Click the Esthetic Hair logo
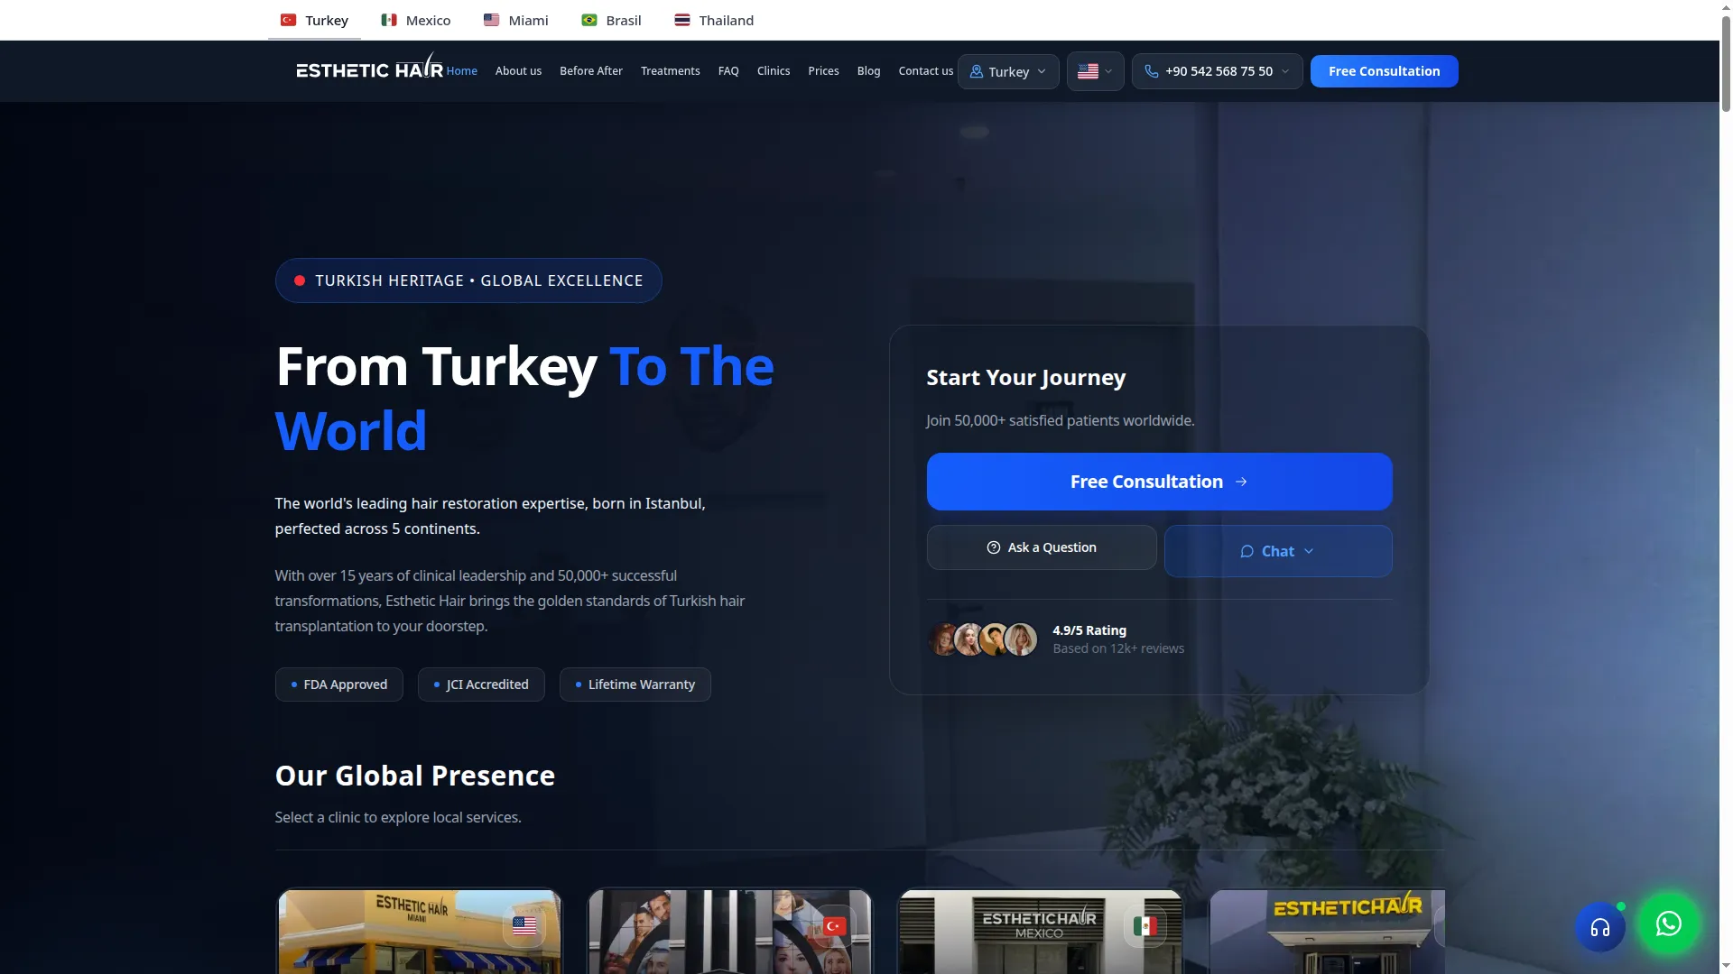Image resolution: width=1733 pixels, height=974 pixels. coord(369,67)
